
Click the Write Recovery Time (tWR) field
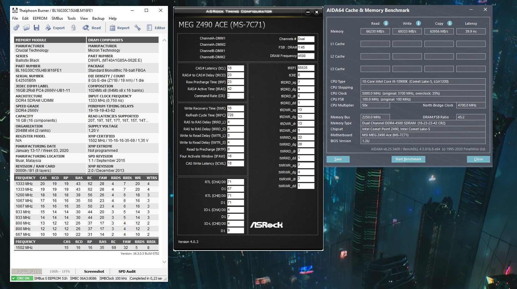(x=236, y=108)
